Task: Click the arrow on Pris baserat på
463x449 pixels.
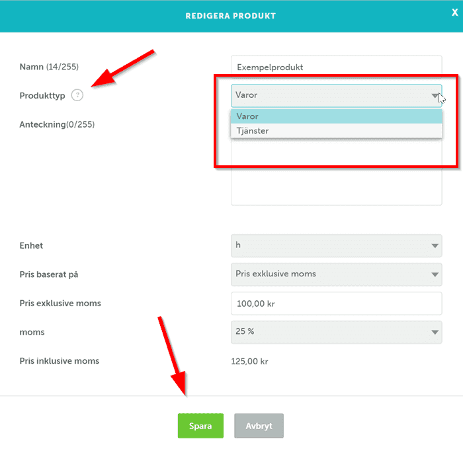Action: 435,274
